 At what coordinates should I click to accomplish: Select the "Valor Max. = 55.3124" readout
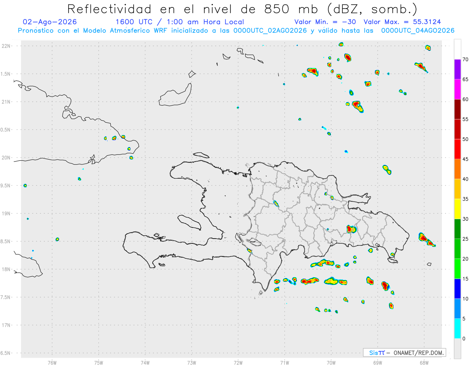[402, 22]
